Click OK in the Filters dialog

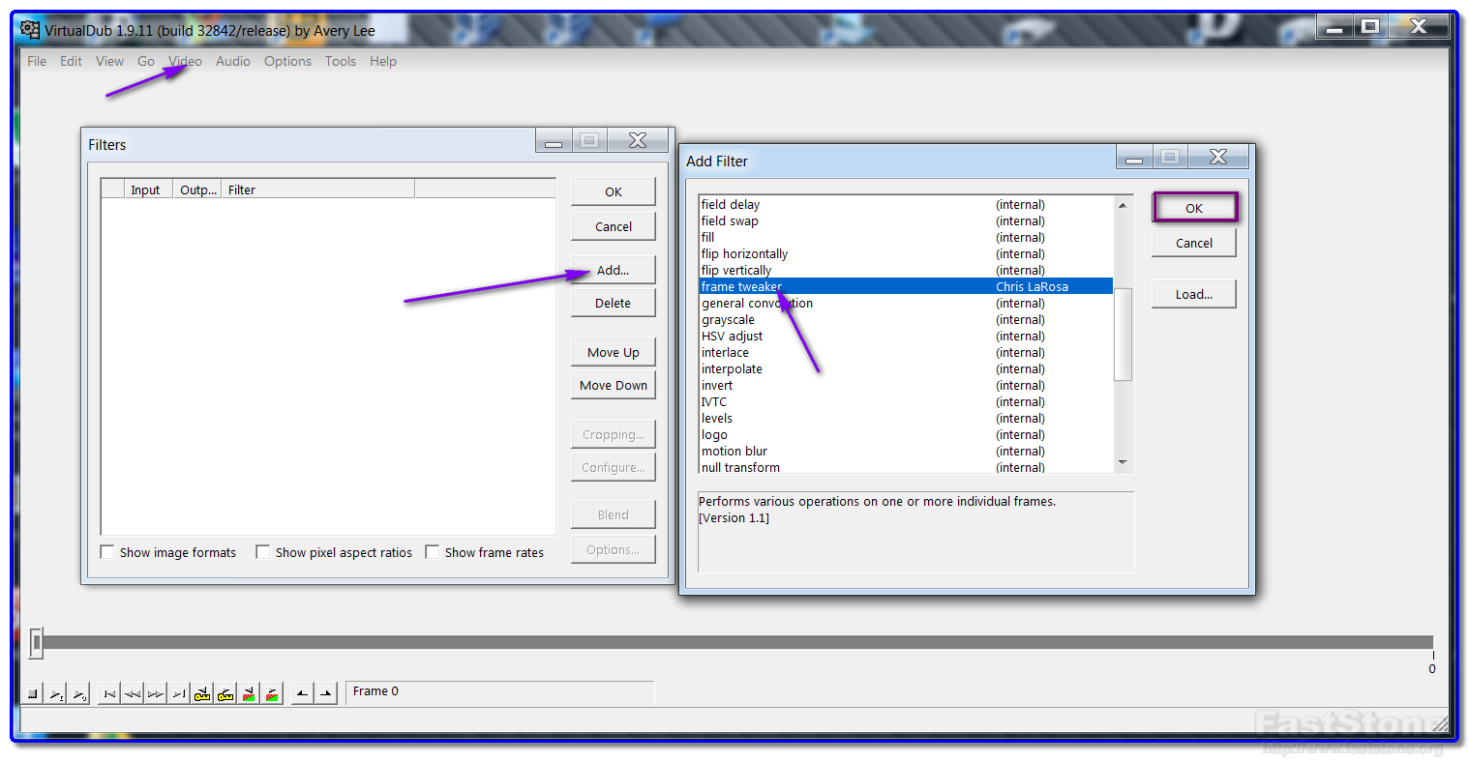click(x=614, y=191)
